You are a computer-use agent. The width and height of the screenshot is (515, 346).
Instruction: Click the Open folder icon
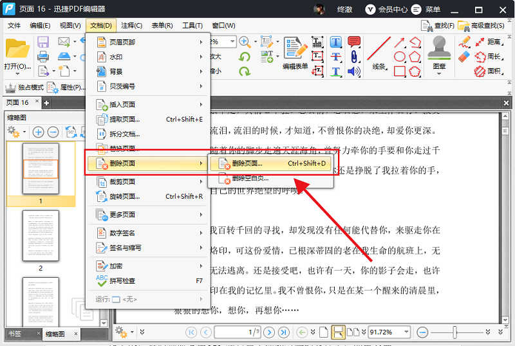click(17, 49)
